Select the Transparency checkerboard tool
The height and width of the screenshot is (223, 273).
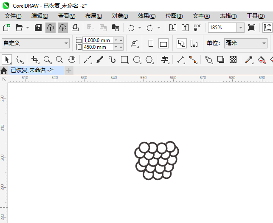(x=233, y=59)
